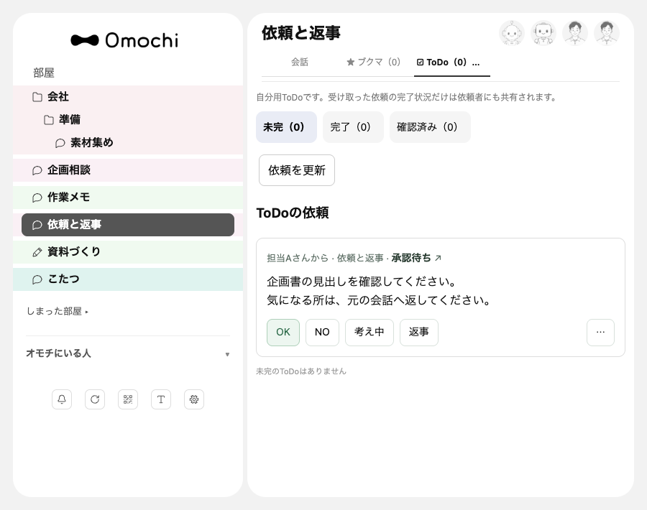The image size is (647, 510).
Task: Click the 返事 button
Action: [x=419, y=333]
